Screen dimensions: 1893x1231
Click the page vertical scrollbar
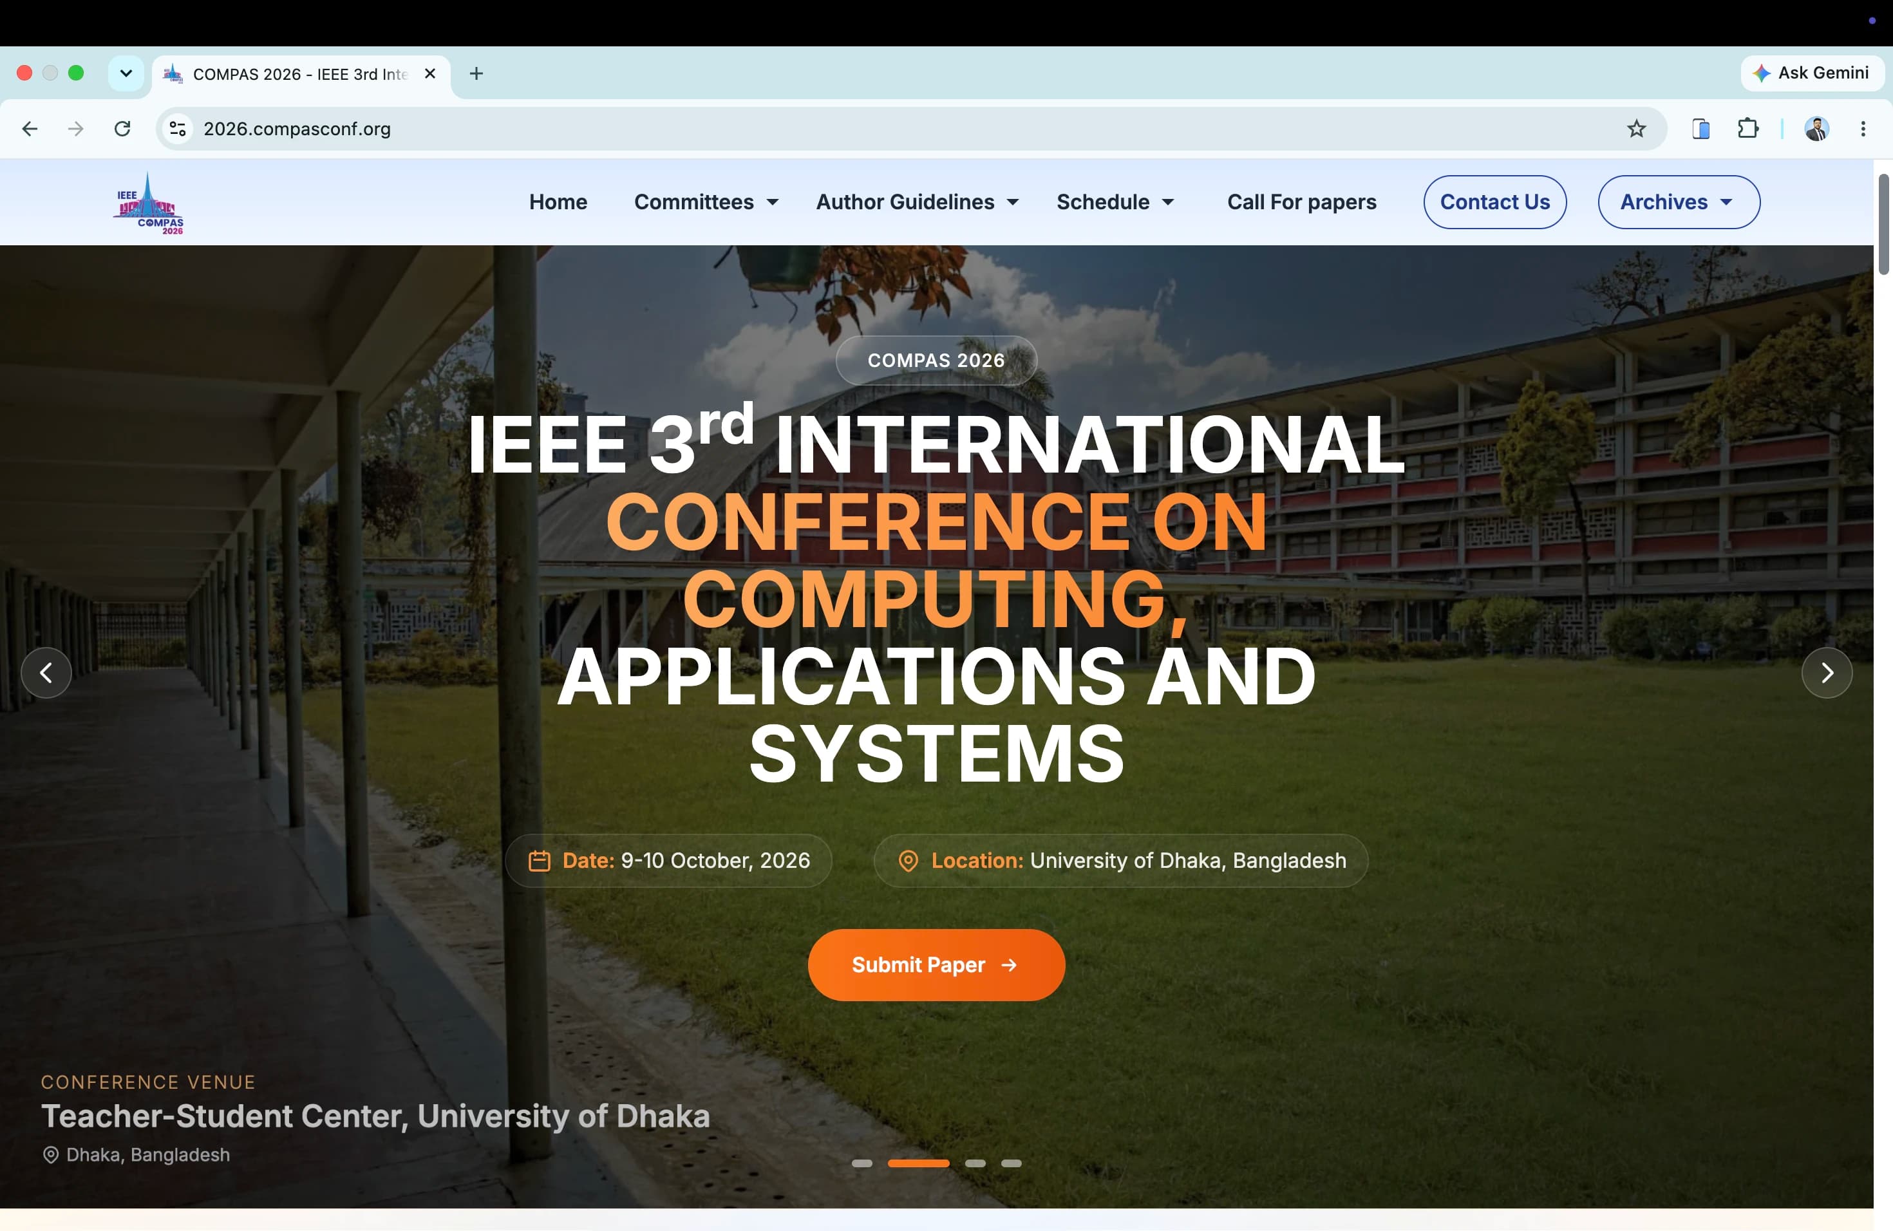coord(1883,224)
